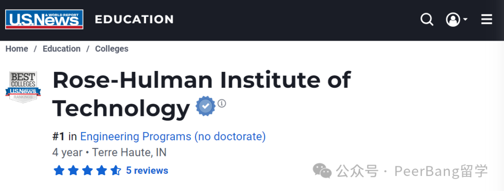The image size is (504, 191).
Task: Open Engineering Programs (no doctorate) link
Action: (173, 136)
